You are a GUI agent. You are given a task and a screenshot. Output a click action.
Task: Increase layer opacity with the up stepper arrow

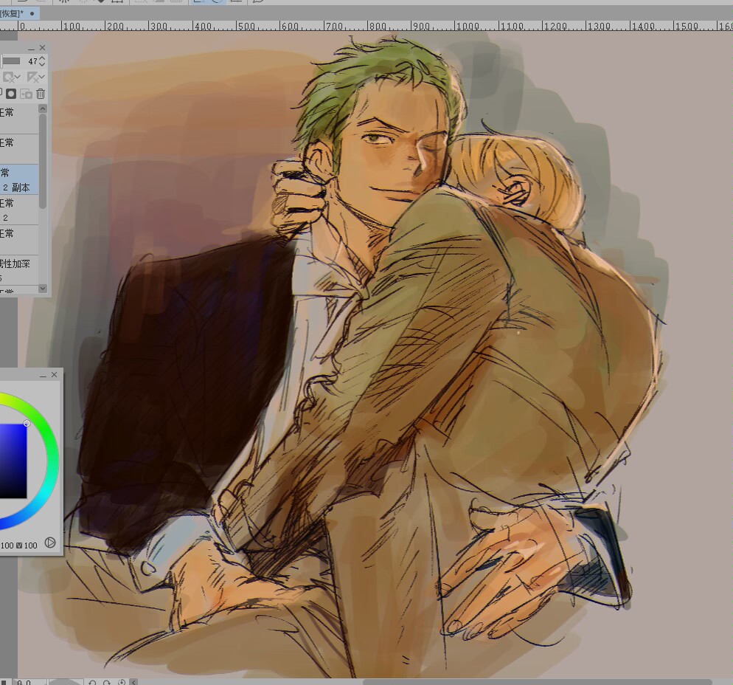(x=42, y=58)
